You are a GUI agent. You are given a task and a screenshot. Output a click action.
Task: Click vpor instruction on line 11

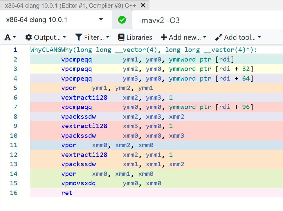coord(69,145)
